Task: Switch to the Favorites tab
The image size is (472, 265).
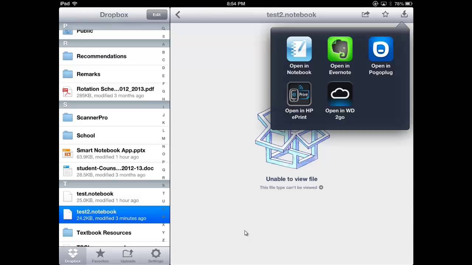Action: 100,256
